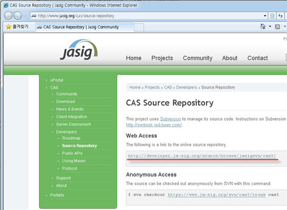Click the Home page icon in command bar
This screenshot has width=287, height=210.
point(263,27)
